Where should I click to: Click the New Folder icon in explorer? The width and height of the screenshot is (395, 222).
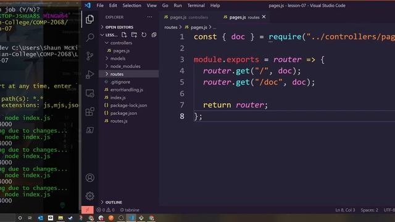[x=134, y=35]
